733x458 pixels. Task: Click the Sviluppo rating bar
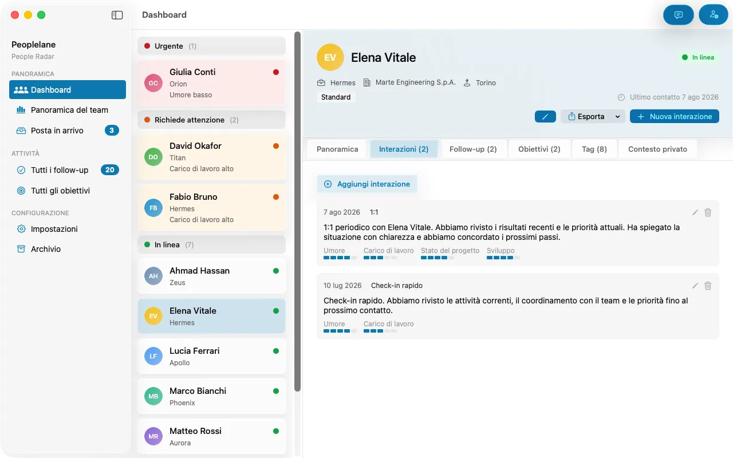(x=503, y=258)
